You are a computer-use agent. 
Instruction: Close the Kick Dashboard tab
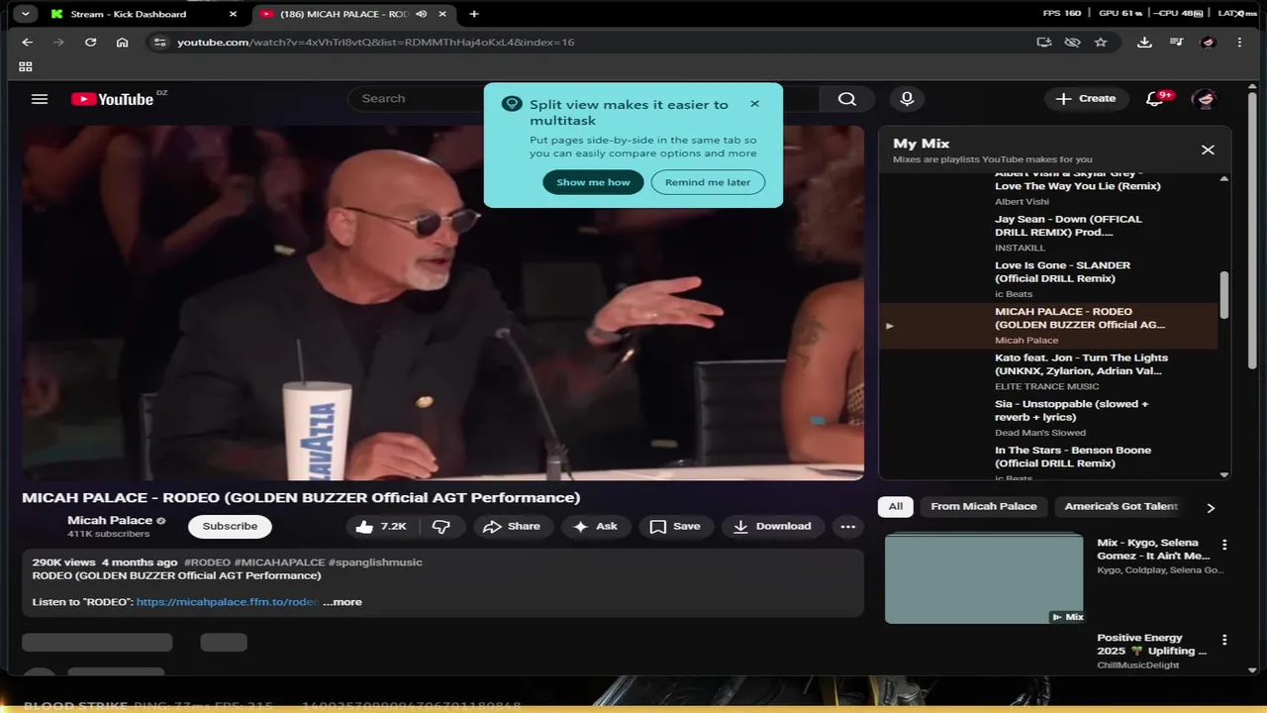point(233,14)
